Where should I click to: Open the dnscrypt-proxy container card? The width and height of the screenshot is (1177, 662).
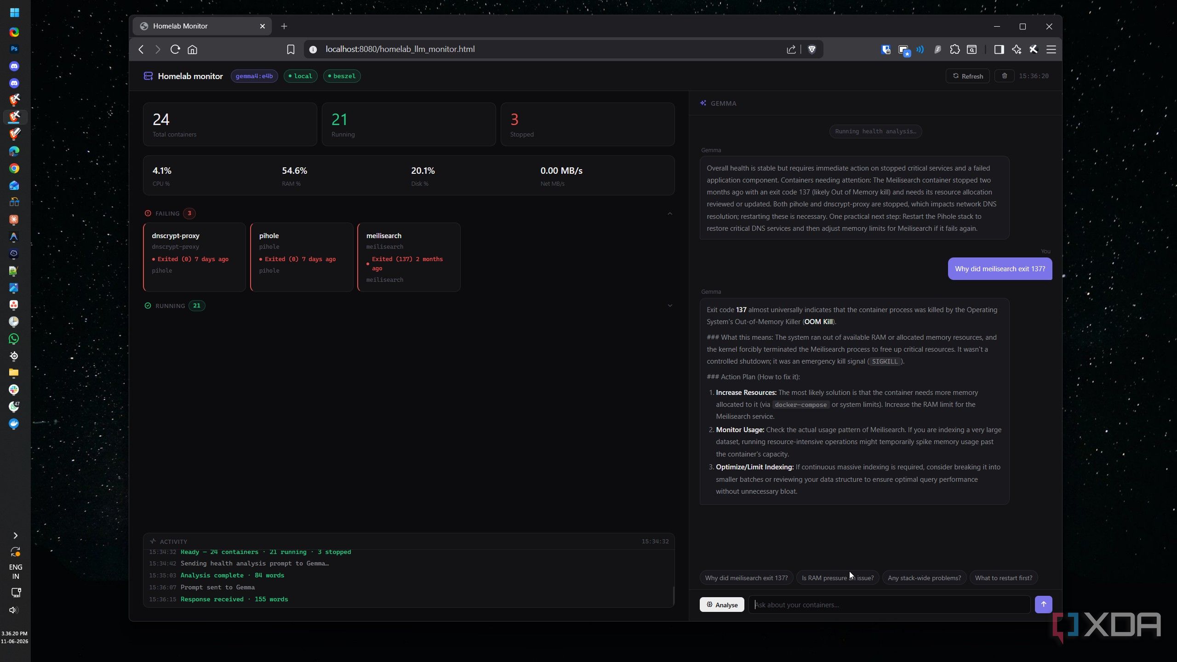pyautogui.click(x=194, y=257)
